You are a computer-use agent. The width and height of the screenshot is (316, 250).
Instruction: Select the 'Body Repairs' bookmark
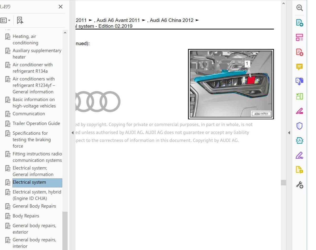click(26, 216)
